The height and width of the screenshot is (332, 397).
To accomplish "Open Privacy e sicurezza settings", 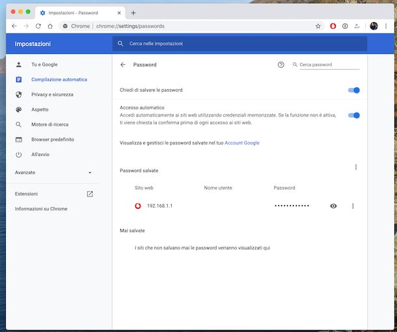I will [52, 94].
